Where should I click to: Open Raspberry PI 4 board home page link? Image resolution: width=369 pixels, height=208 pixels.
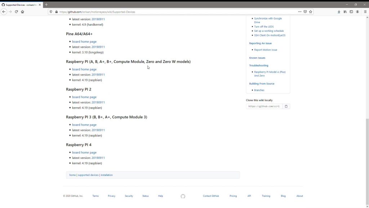pos(84,152)
